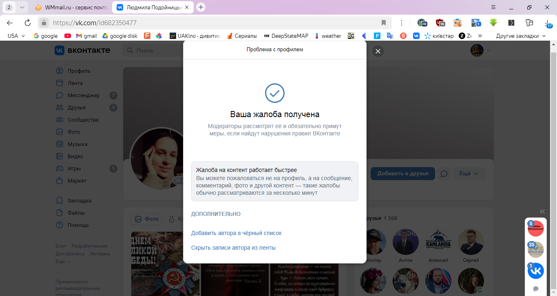Click the Видео sidebar icon
This screenshot has height=296, width=557.
[x=60, y=156]
